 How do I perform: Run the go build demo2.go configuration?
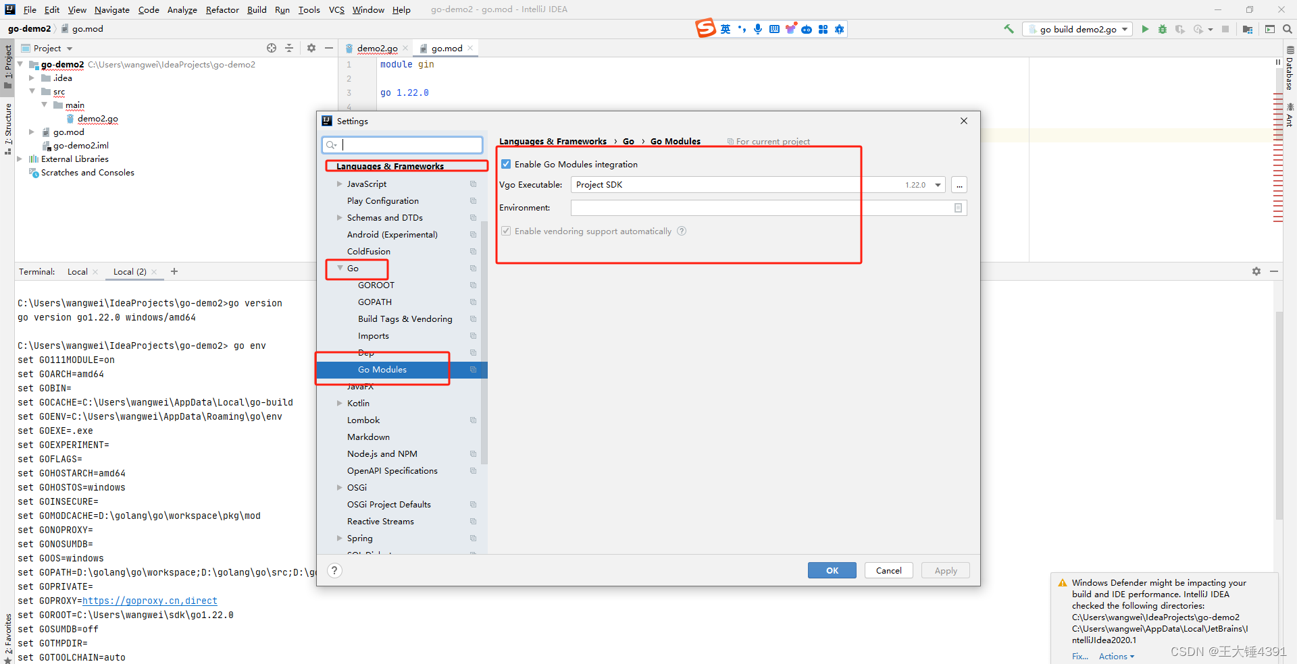coord(1145,29)
